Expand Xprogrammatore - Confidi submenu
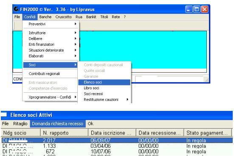234x157 pixels. click(x=50, y=97)
